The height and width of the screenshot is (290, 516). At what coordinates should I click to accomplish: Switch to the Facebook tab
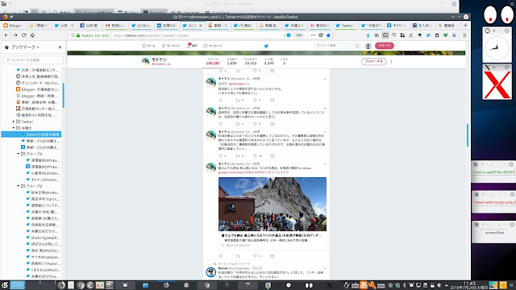pos(89,25)
